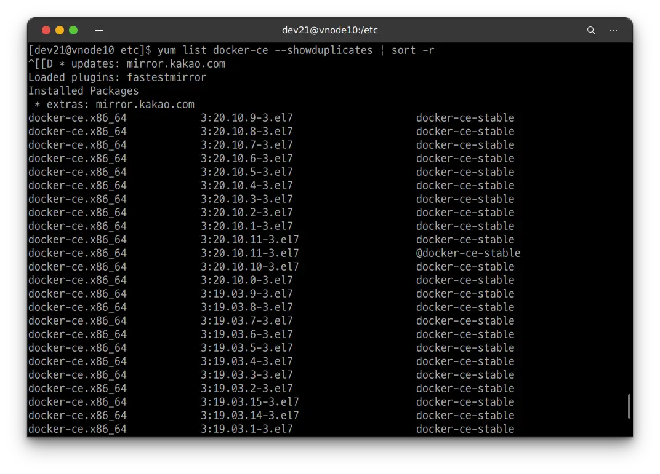Maximize the terminal with the green button
This screenshot has width=660, height=474.
coord(73,30)
